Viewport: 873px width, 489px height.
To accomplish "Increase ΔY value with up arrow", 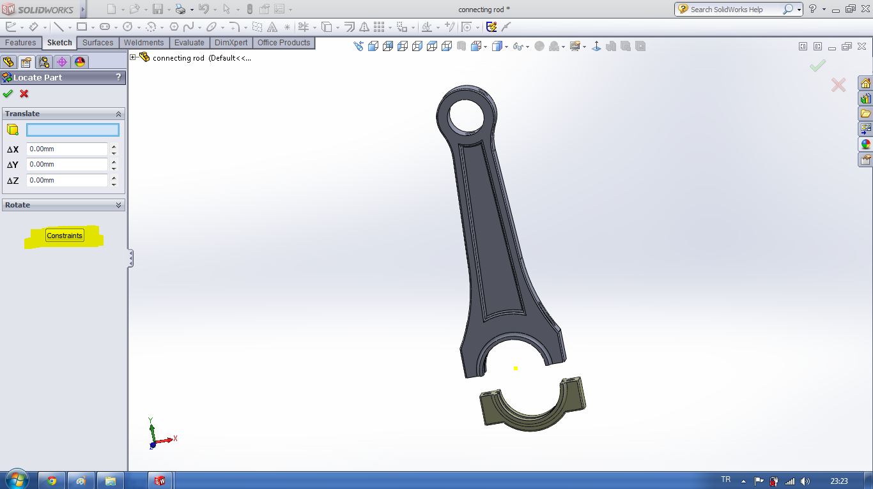I will tap(114, 162).
